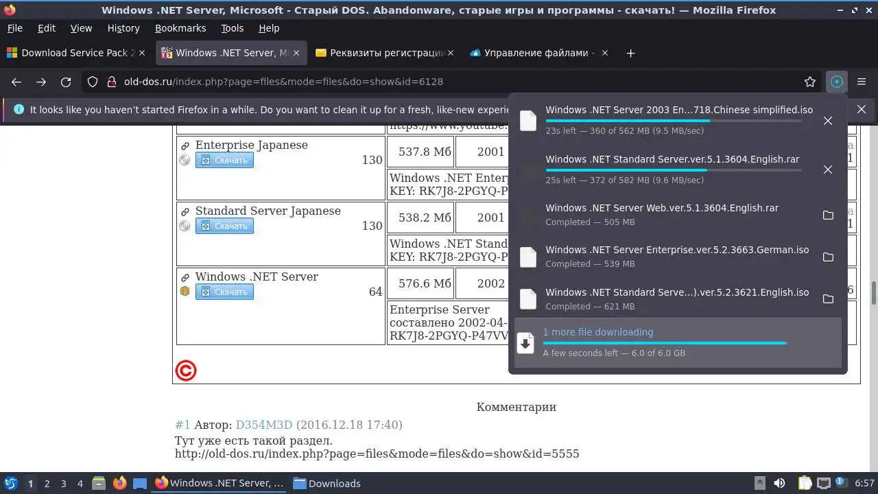Show Standard Server 5.2.3621.English.iso in its folder
The width and height of the screenshot is (878, 494).
[x=828, y=299]
